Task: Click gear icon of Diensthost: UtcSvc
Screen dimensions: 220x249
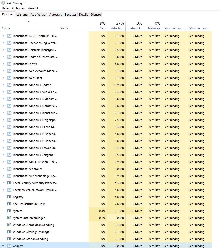Action: pyautogui.click(x=9, y=64)
